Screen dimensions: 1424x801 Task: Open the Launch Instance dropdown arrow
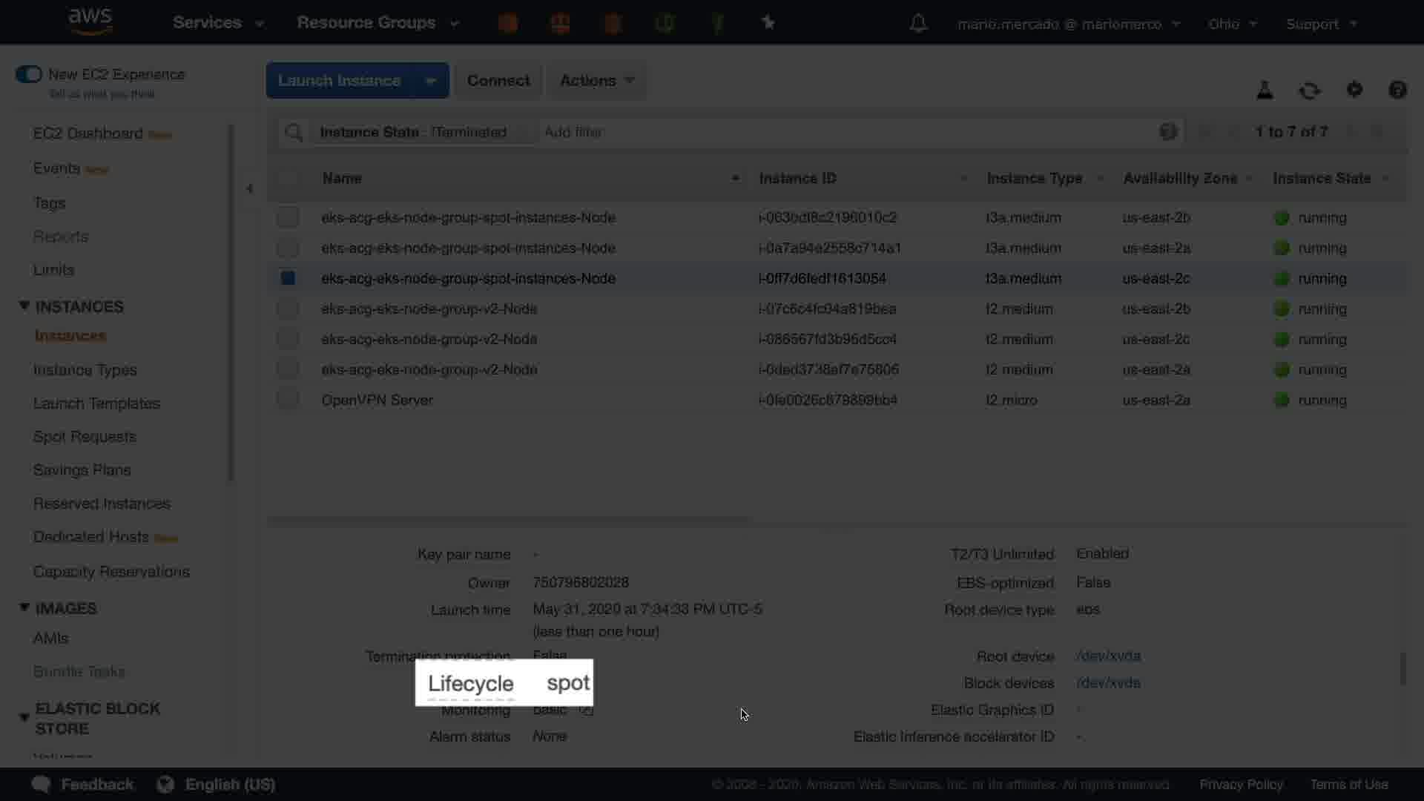(430, 81)
